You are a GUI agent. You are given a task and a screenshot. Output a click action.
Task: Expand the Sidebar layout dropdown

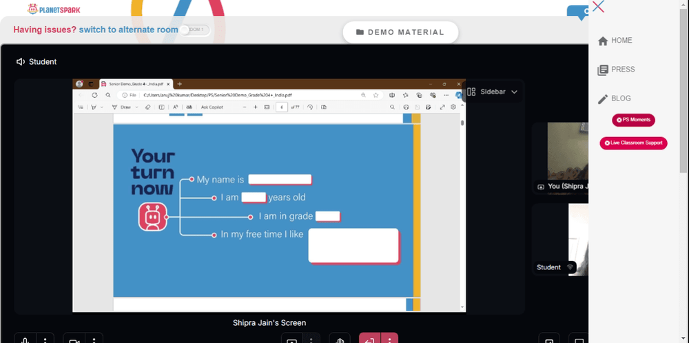(x=492, y=92)
